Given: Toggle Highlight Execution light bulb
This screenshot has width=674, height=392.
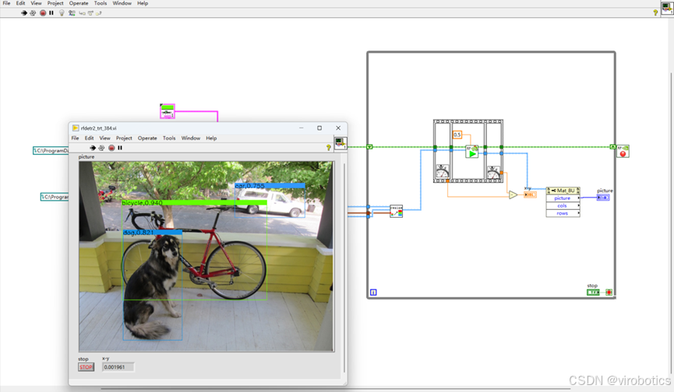Looking at the screenshot, I should coord(62,13).
